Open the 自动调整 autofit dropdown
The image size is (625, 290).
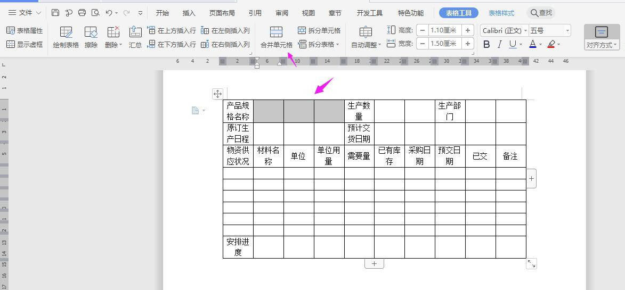pyautogui.click(x=366, y=37)
